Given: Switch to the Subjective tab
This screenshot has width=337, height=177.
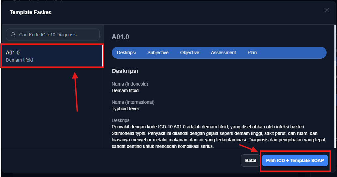Looking at the screenshot, I should pos(158,53).
